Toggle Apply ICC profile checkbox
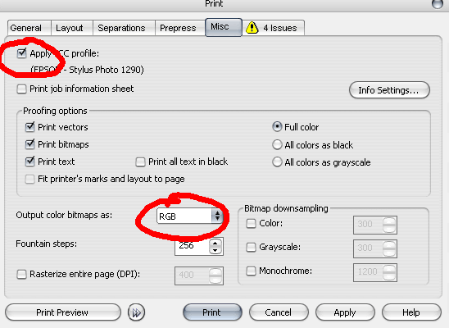449x328 pixels. 21,53
